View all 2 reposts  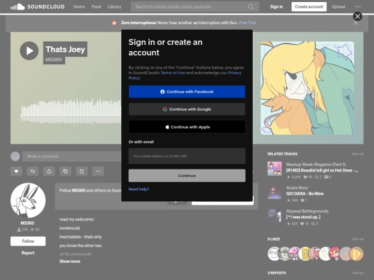[357, 273]
